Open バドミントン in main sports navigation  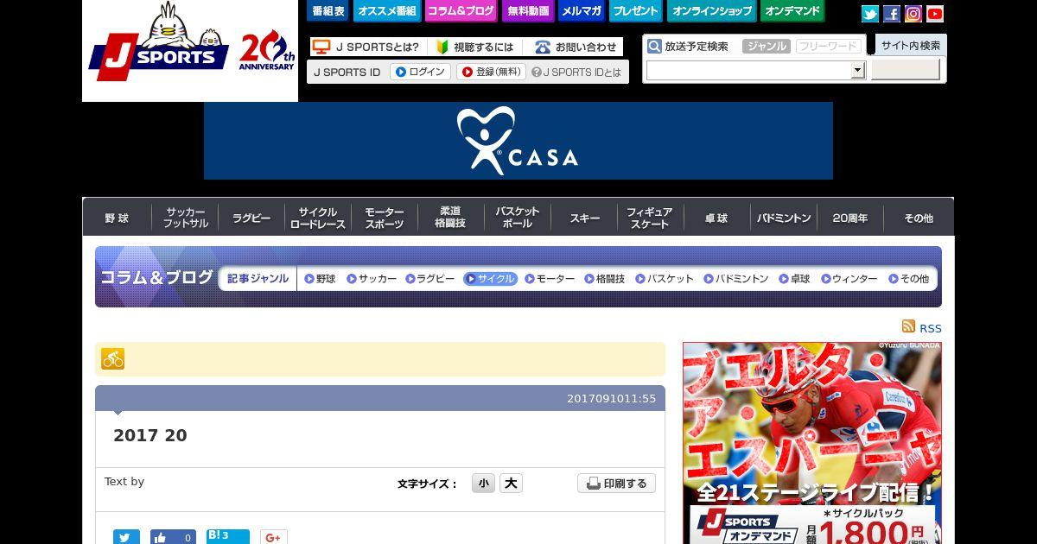[x=784, y=218]
